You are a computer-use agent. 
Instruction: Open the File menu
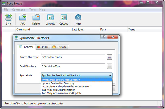(6, 10)
